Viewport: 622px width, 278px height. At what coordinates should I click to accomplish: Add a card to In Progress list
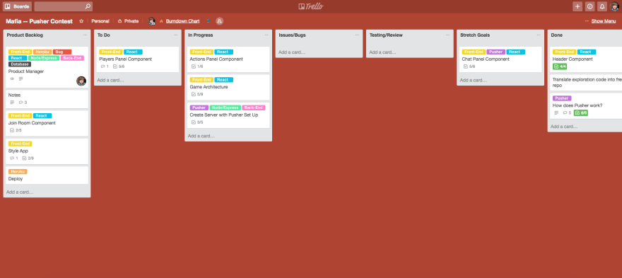201,136
